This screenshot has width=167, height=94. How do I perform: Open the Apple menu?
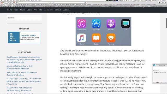pos(2,1)
